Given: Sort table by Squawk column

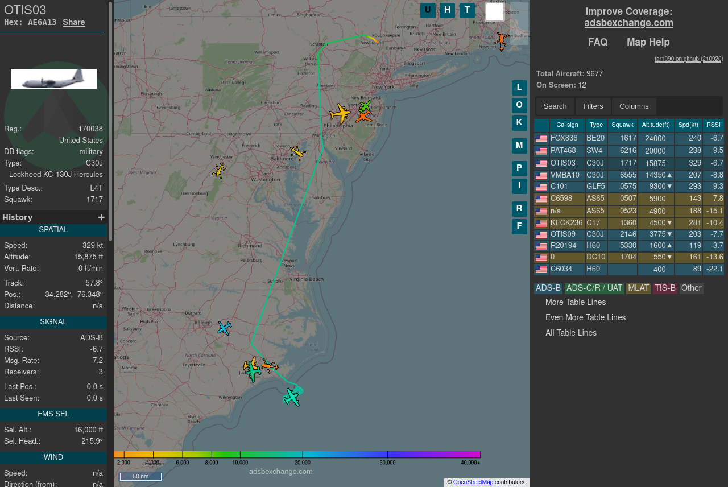Looking at the screenshot, I should pyautogui.click(x=623, y=125).
